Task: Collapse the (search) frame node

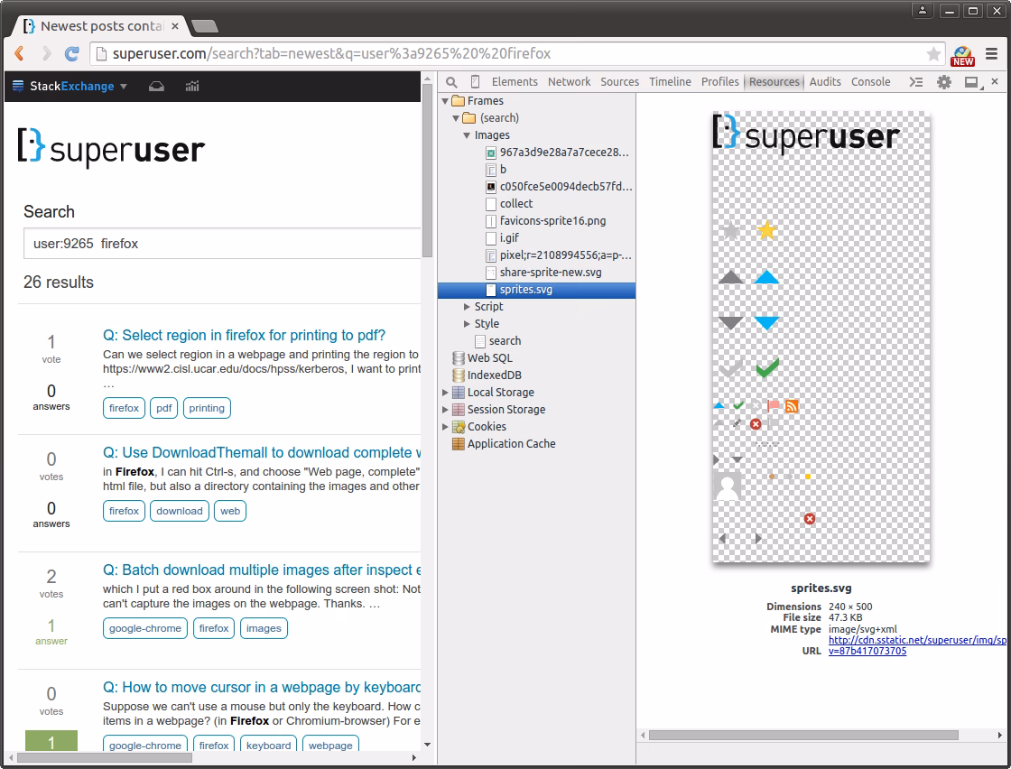Action: pyautogui.click(x=456, y=118)
